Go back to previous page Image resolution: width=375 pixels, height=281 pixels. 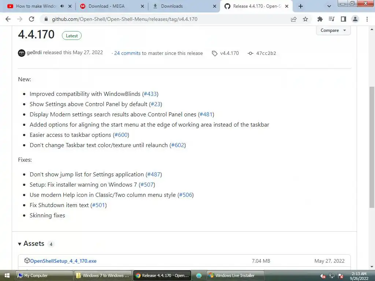pyautogui.click(x=8, y=19)
